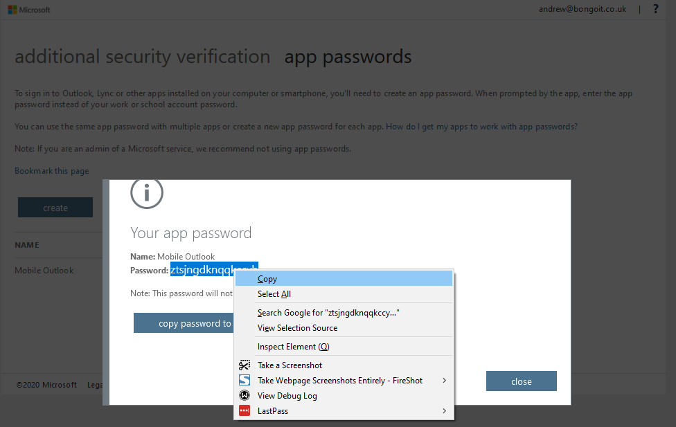
Task: Click the scissors icon beside Take a Screenshot
Action: pos(244,365)
